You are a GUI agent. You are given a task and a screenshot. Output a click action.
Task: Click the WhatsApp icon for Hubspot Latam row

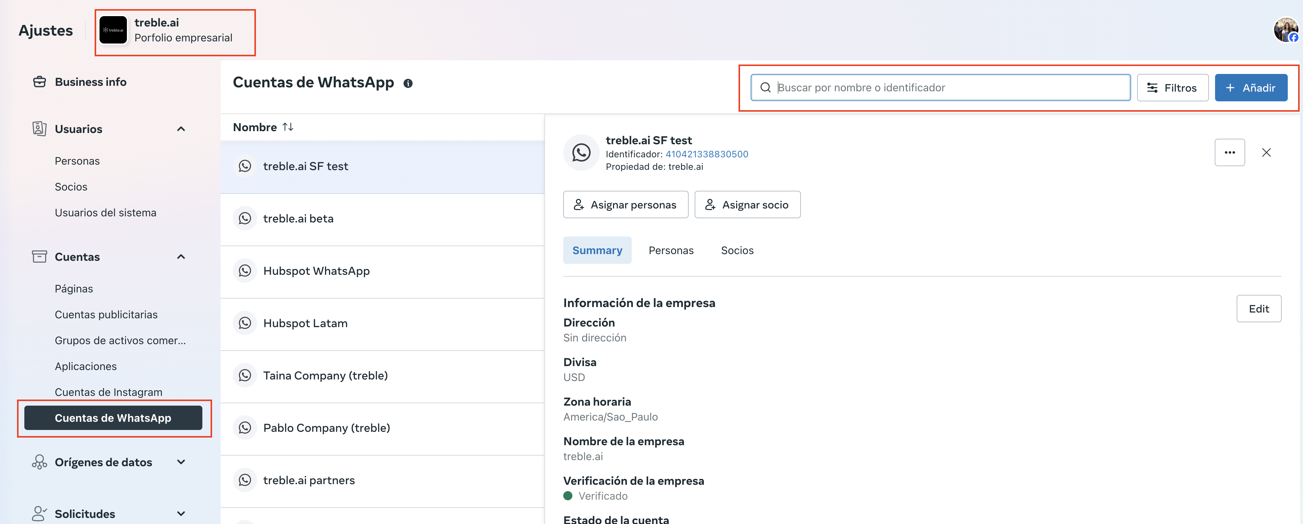coord(245,323)
